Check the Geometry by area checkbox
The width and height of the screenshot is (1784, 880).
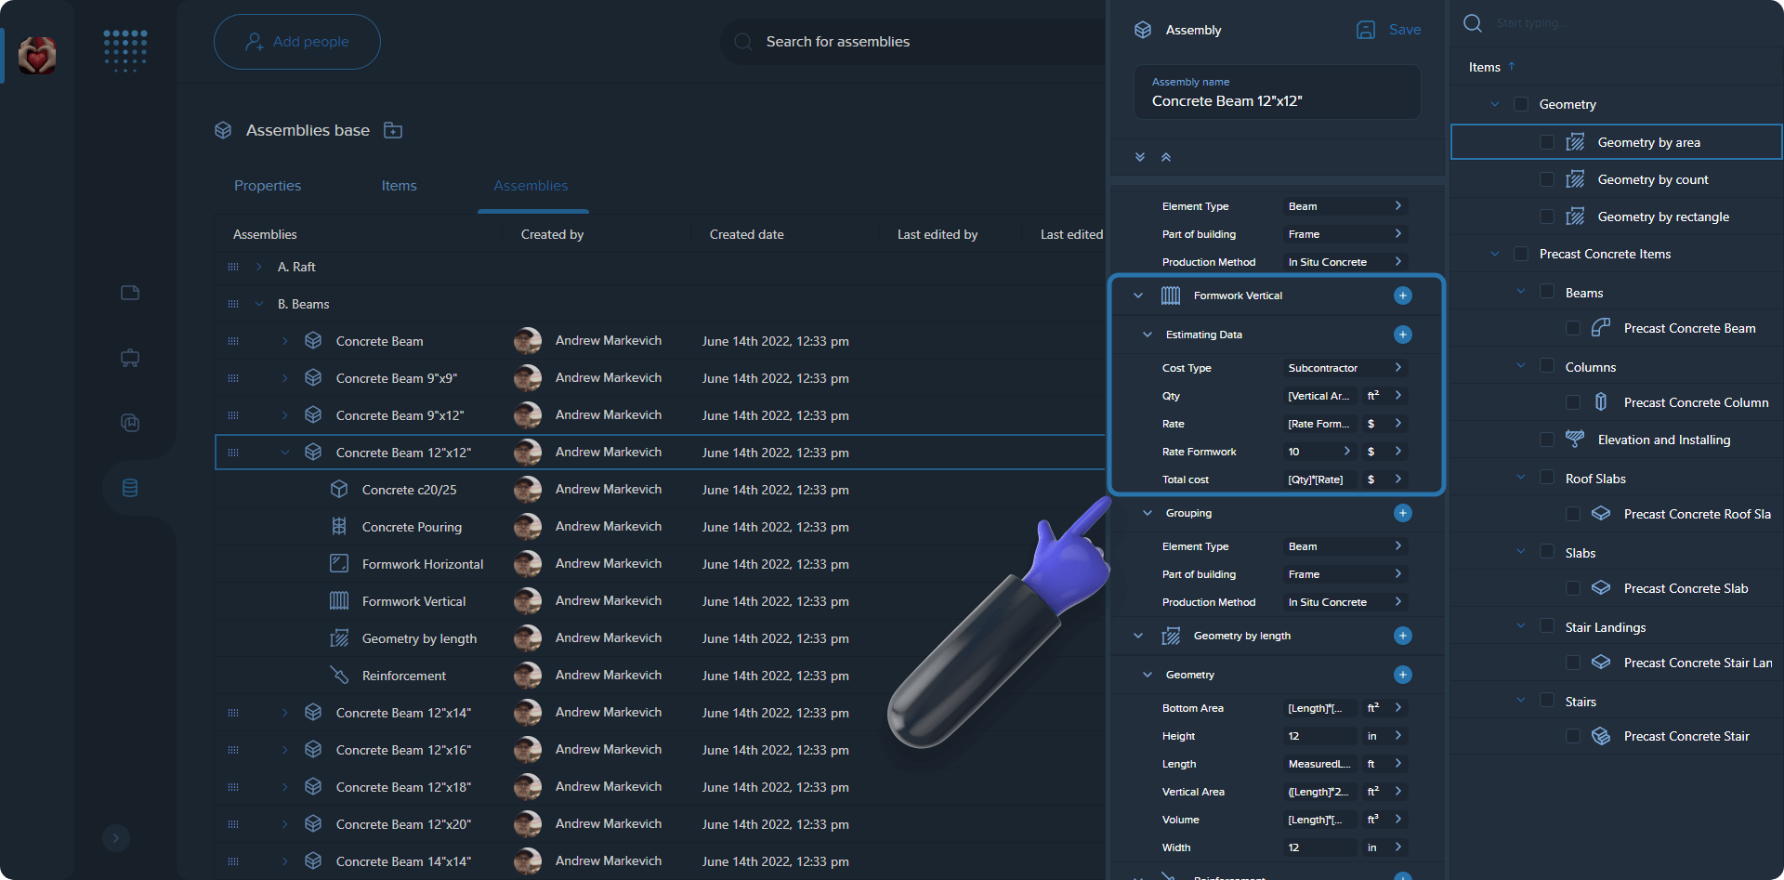coord(1546,141)
